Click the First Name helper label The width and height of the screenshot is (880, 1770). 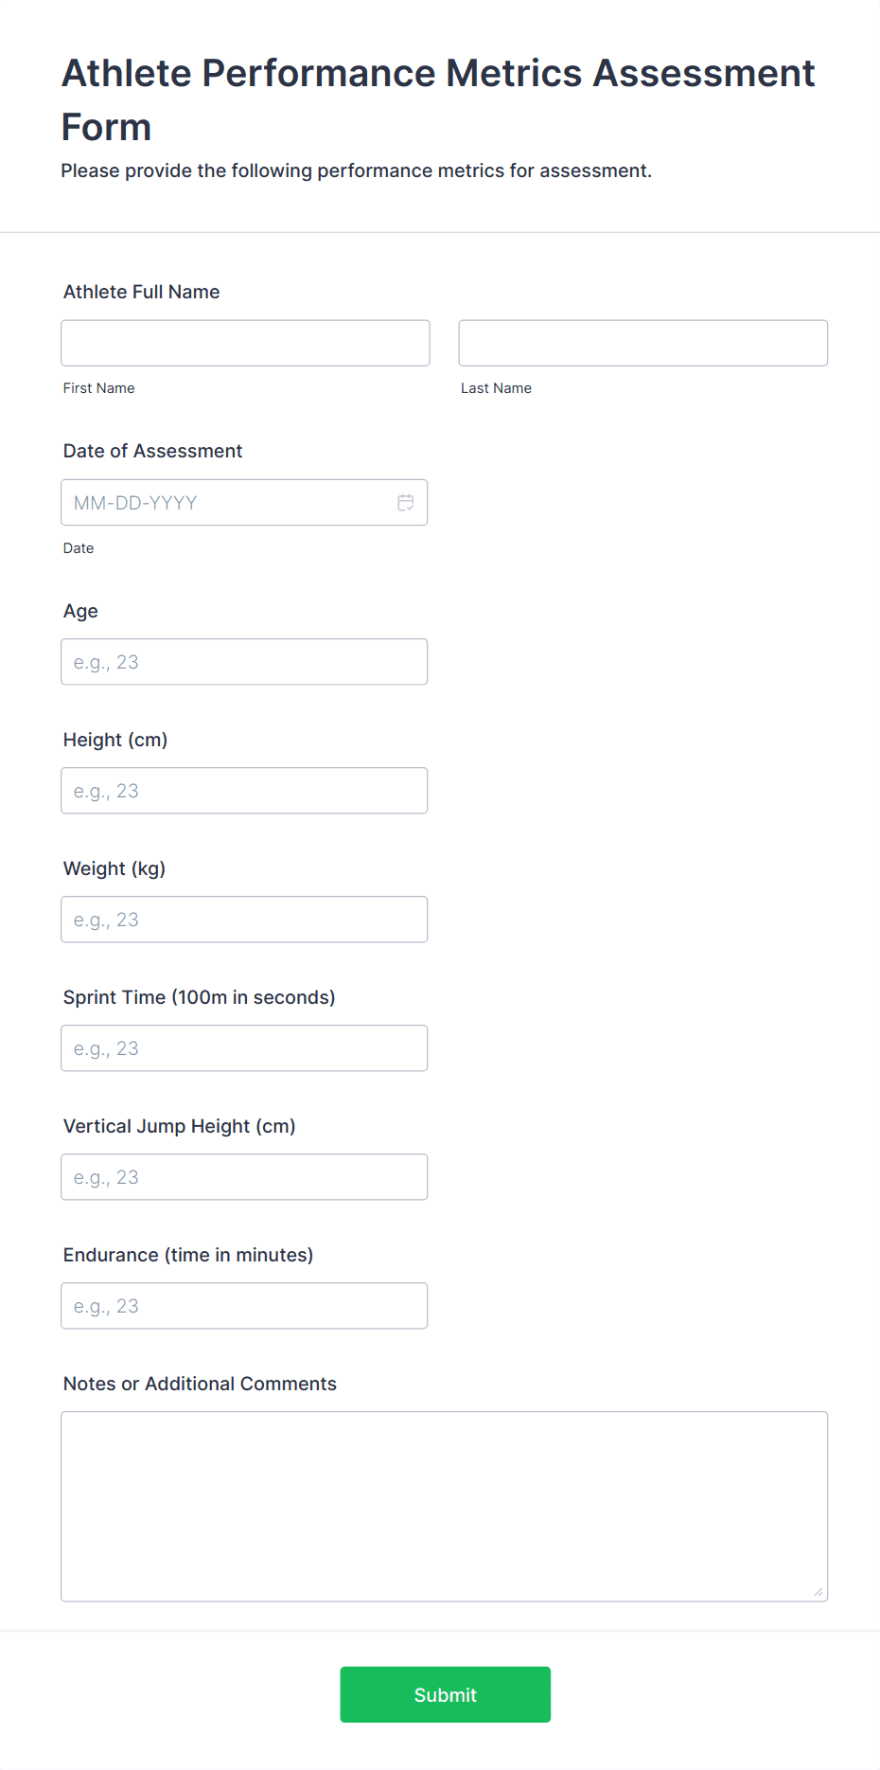[x=98, y=387]
